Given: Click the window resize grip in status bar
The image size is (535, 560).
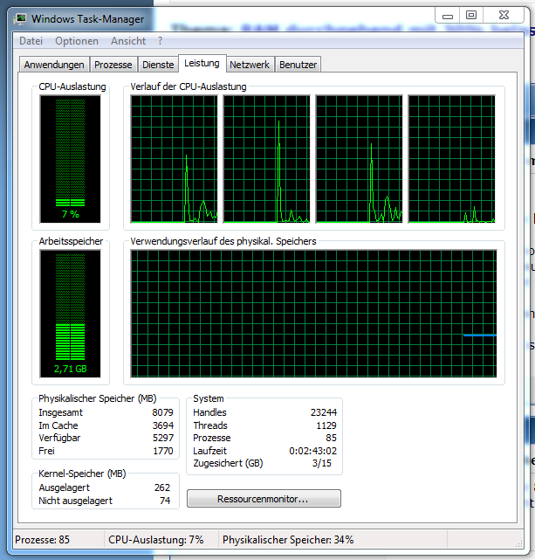Looking at the screenshot, I should coord(518,543).
